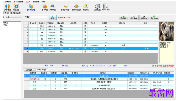
Task: Open 系统配置 gear toolbar icon
Action: click(x=97, y=7)
